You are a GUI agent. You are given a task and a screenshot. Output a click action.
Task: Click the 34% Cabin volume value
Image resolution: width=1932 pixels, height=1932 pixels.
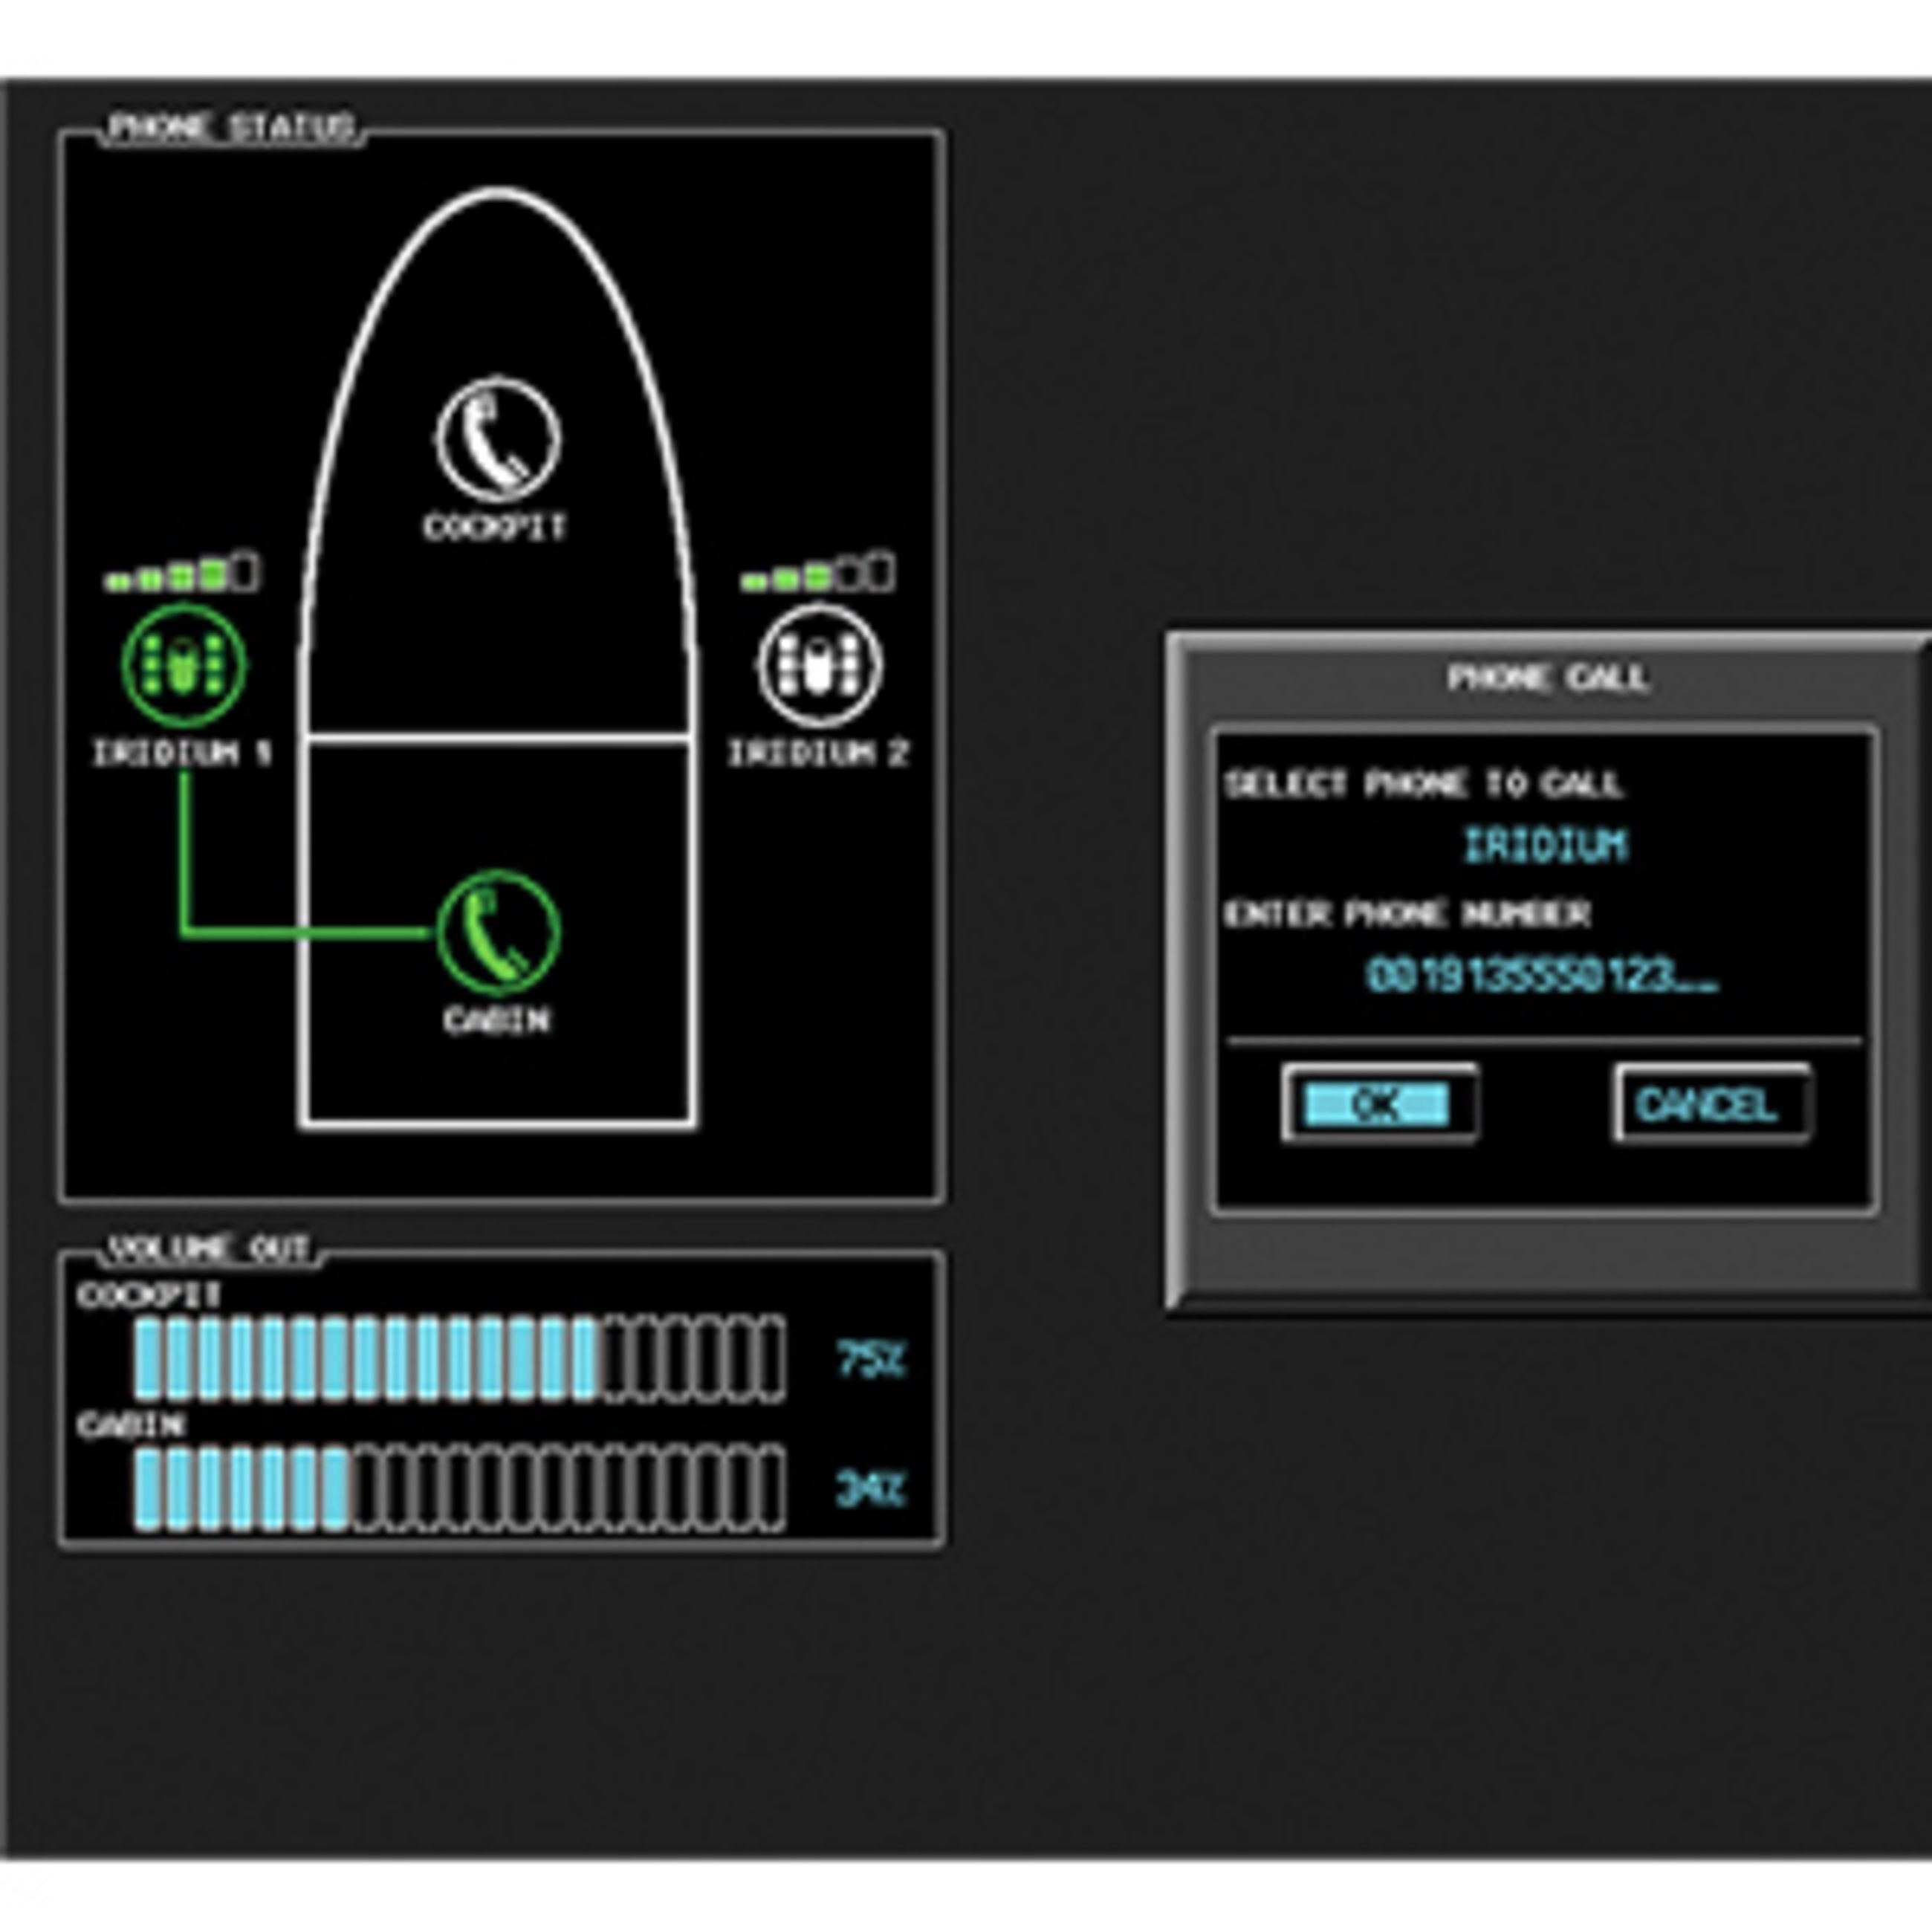(x=869, y=1490)
